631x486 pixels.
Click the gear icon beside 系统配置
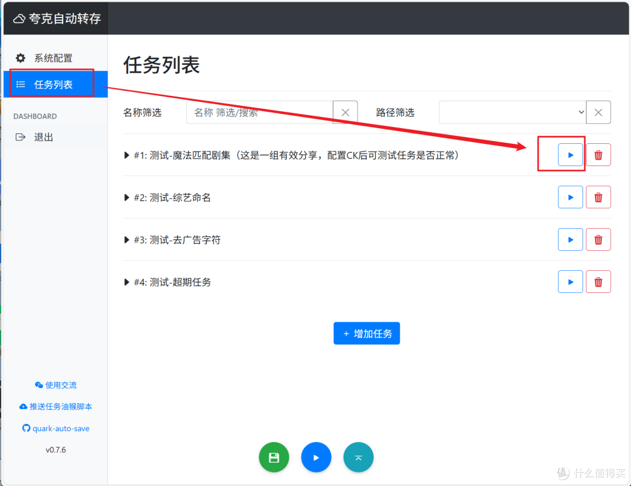click(20, 58)
